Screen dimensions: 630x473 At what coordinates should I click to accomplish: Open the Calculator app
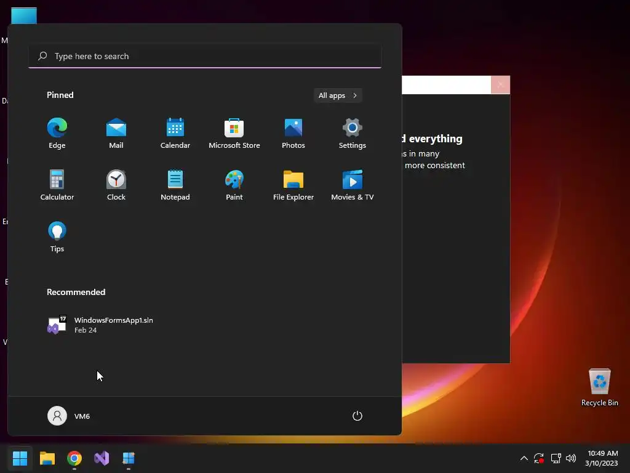pyautogui.click(x=57, y=185)
